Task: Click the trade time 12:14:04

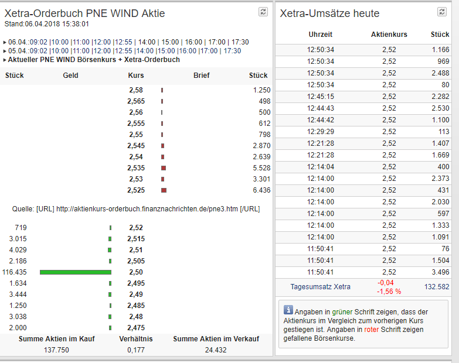Action: pos(321,167)
